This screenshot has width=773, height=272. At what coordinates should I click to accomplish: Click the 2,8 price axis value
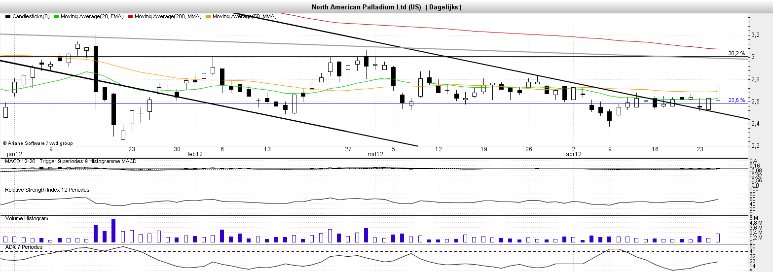(x=755, y=79)
